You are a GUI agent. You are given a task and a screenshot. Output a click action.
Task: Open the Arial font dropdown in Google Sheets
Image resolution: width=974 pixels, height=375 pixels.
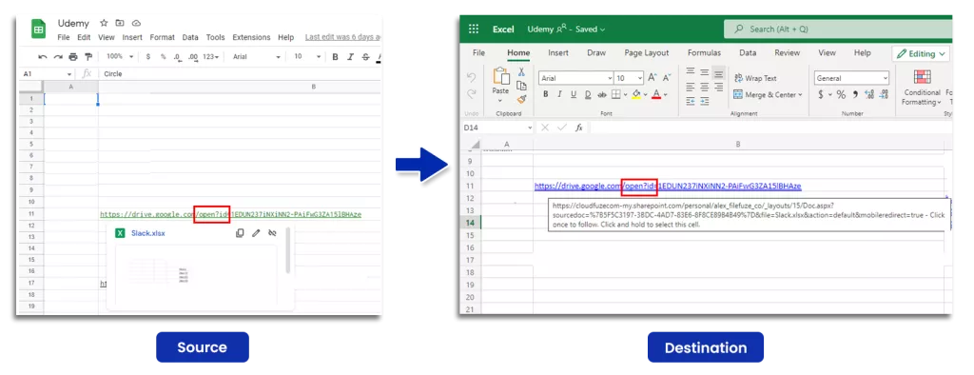257,56
